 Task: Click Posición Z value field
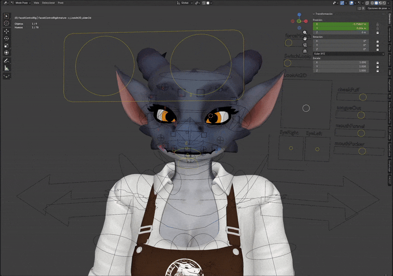point(340,32)
